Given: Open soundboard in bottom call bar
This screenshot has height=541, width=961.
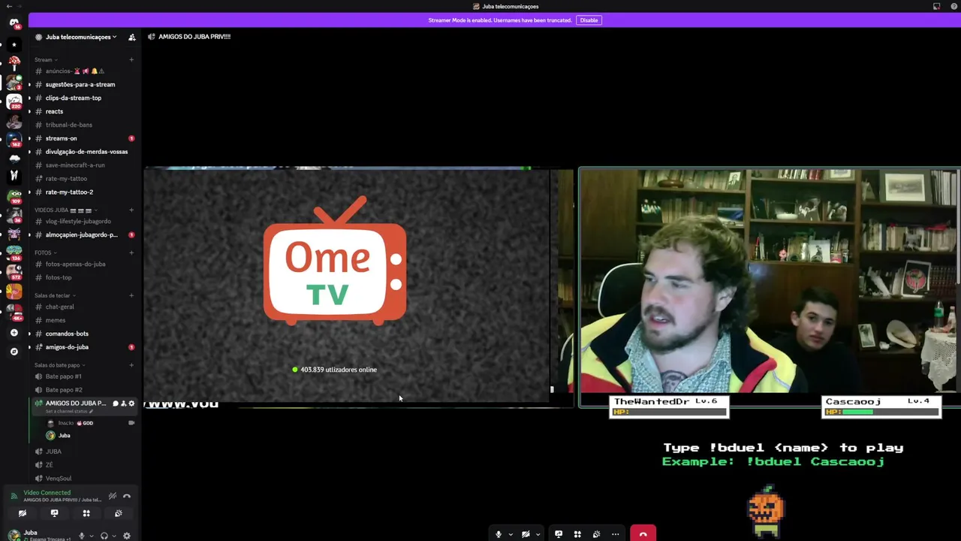Looking at the screenshot, I should [x=596, y=534].
